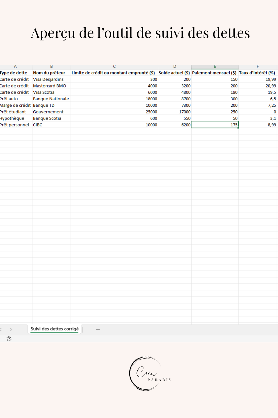
Task: Click the Prêt auto cell
Action: (16, 99)
